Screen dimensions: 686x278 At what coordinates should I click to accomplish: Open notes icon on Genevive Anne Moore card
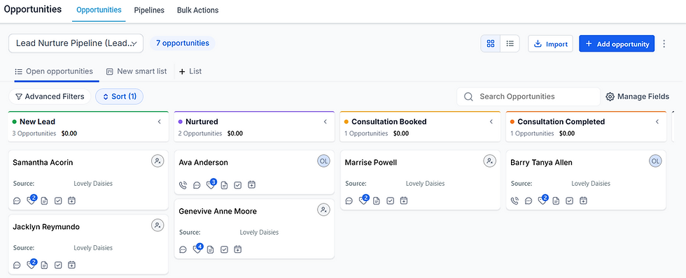(211, 249)
